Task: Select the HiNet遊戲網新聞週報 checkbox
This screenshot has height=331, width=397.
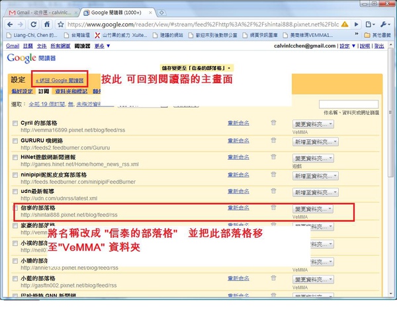Action: coord(15,157)
